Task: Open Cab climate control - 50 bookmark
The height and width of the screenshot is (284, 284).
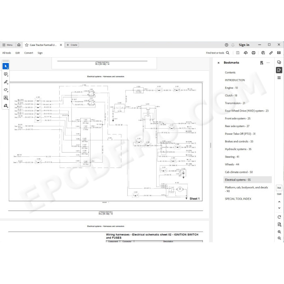Action: 239,172
